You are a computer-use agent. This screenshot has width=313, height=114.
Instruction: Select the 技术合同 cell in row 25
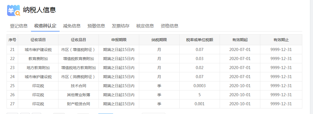[79, 86]
